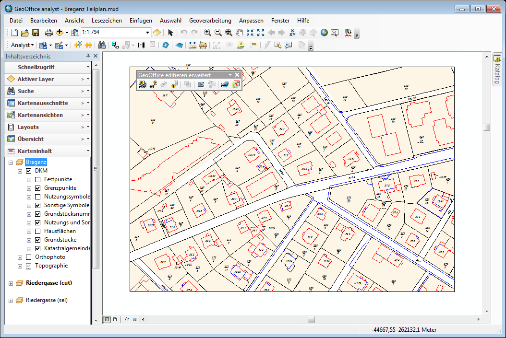The height and width of the screenshot is (338, 506).
Task: Expand the Riedergasse (cut) data frame
Action: tap(11, 283)
